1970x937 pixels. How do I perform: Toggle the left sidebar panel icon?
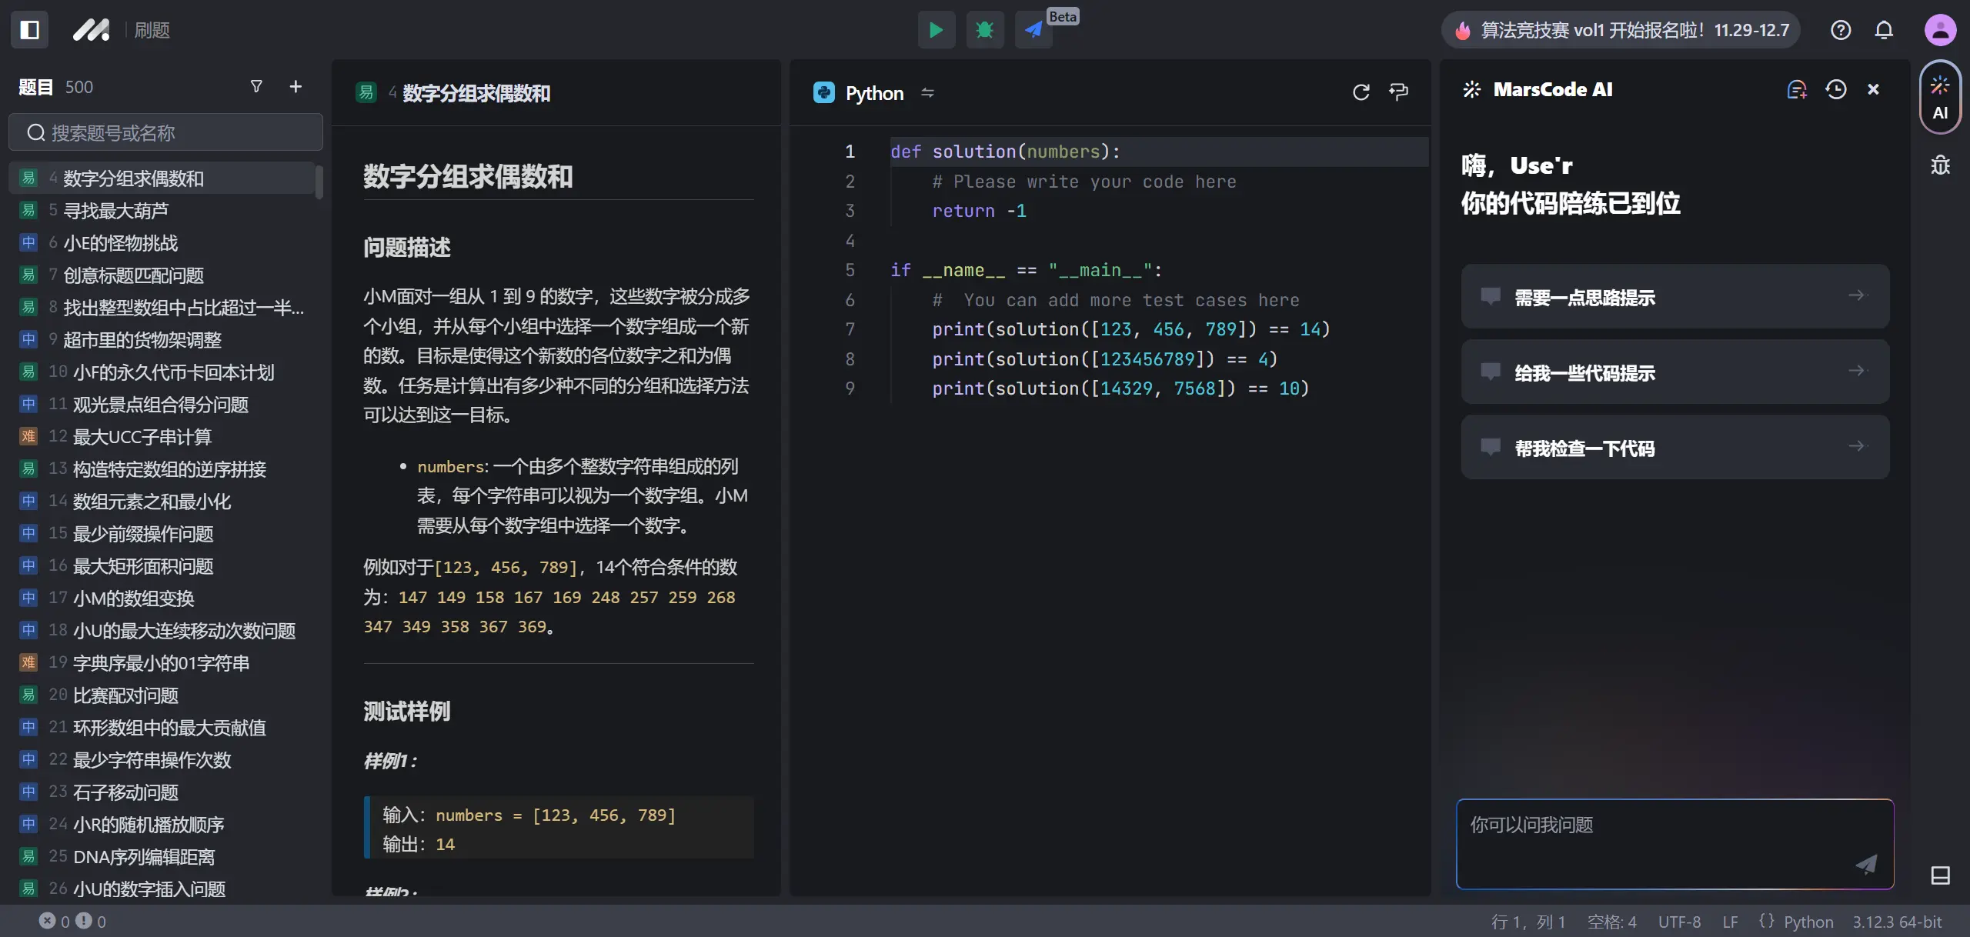30,30
